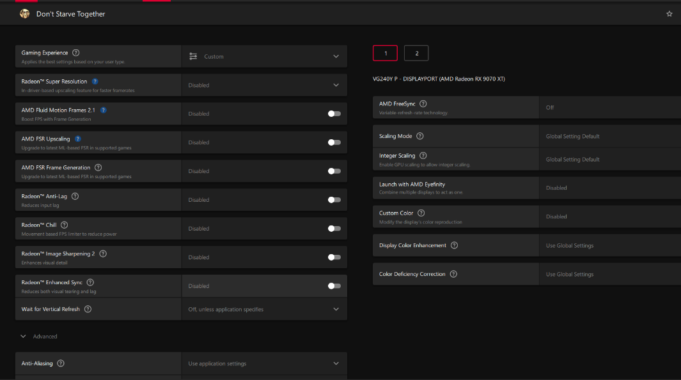Turn on Radeon Enhanced Sync switch
Image resolution: width=681 pixels, height=380 pixels.
[334, 286]
